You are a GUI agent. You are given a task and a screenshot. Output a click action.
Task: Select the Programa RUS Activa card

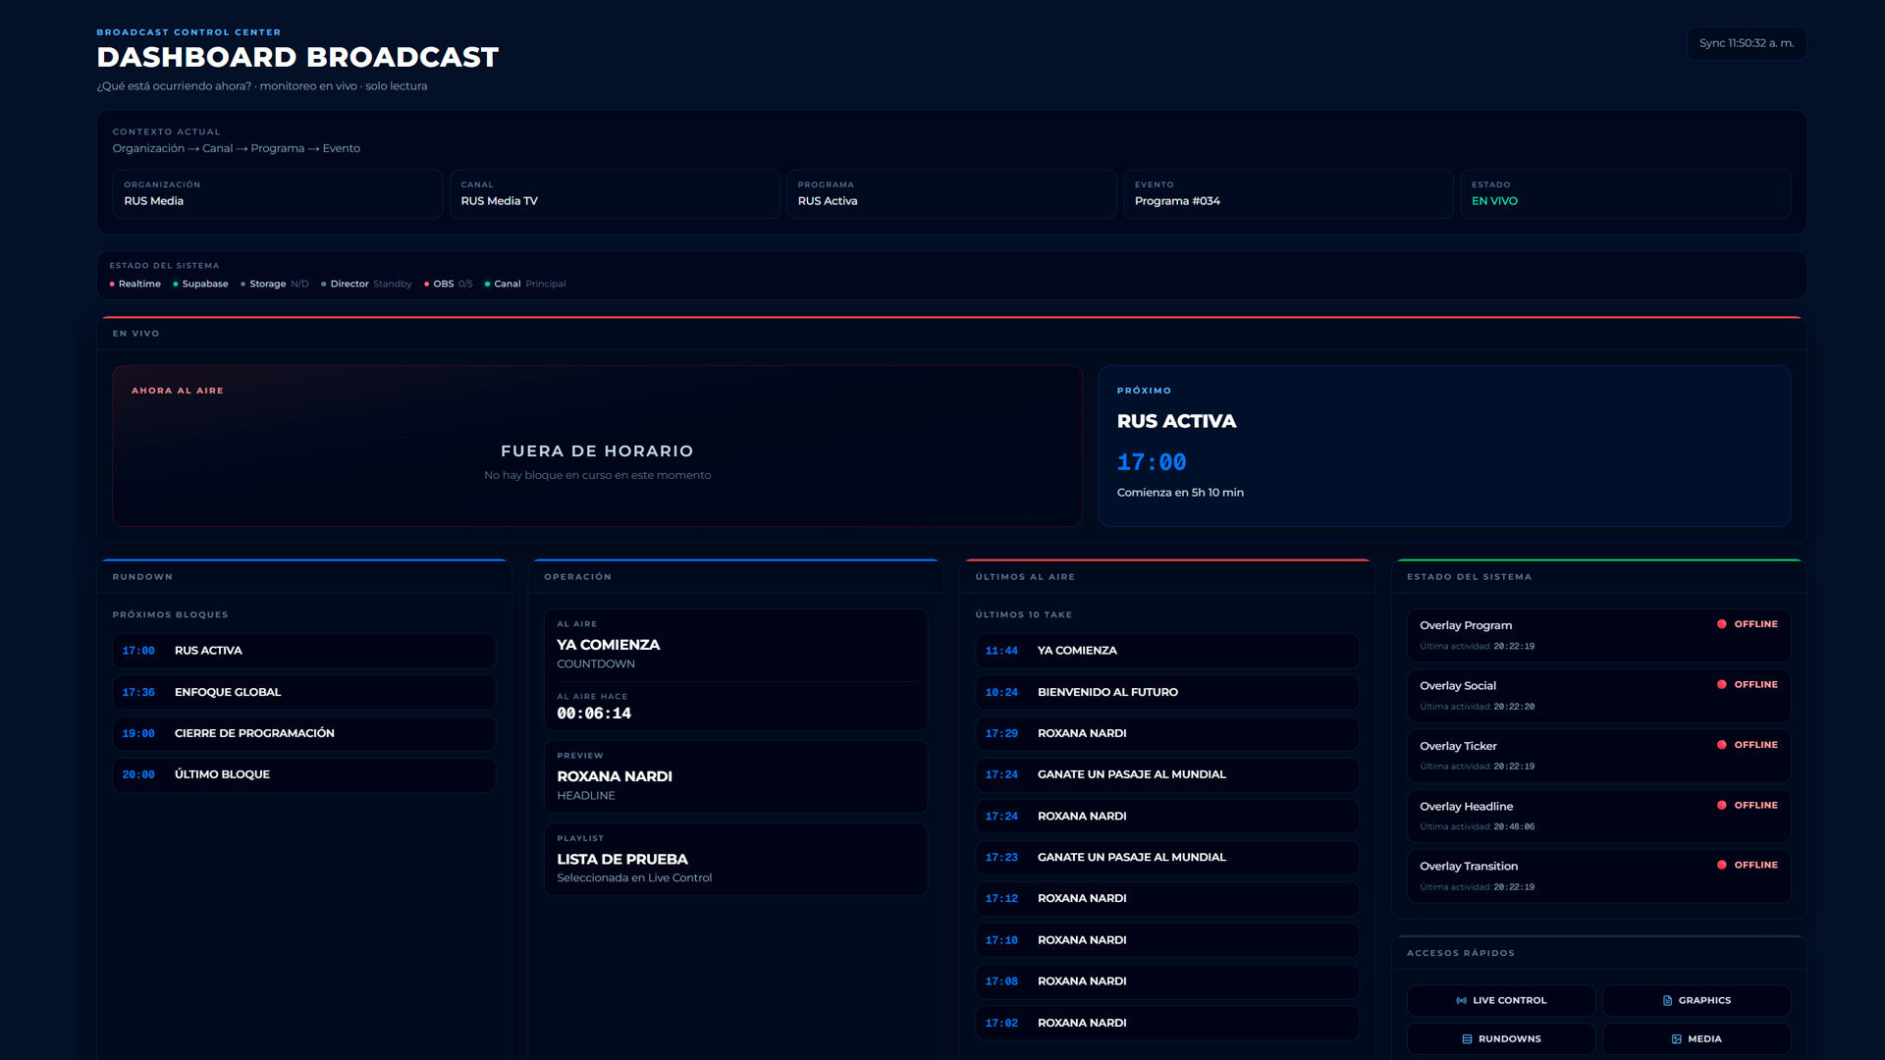click(x=951, y=193)
